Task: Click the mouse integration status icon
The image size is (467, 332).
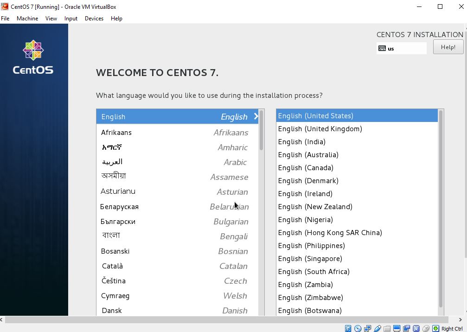Action: click(426, 328)
